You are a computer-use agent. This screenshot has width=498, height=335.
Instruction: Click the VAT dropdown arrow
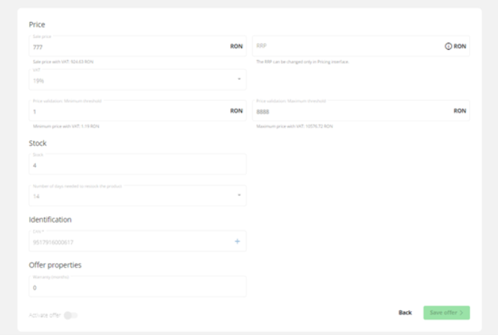238,79
